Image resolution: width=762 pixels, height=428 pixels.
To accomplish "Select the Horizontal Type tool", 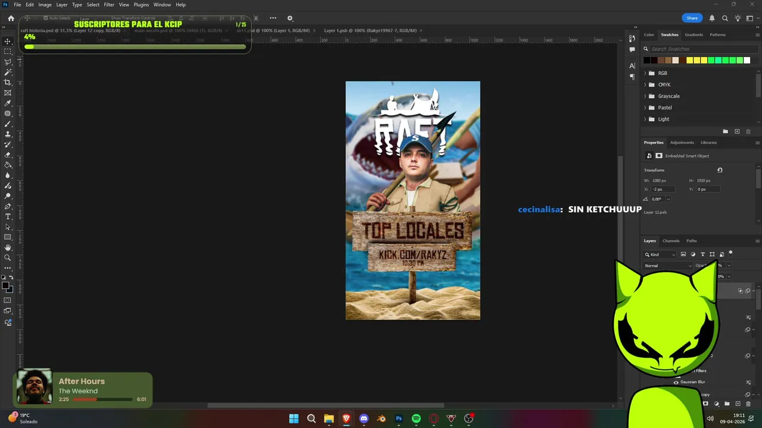I will (x=8, y=216).
